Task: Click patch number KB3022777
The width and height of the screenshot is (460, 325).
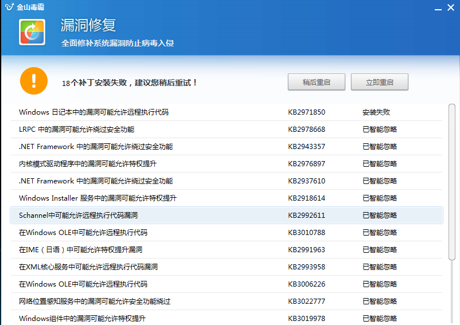Action: [306, 301]
